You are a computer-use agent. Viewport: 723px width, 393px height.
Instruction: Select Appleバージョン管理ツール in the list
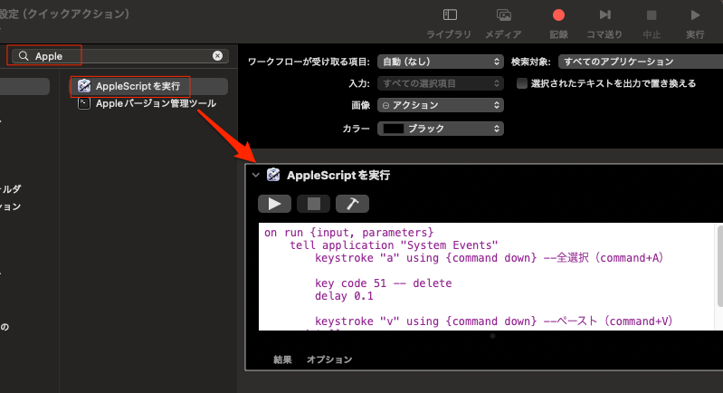pos(155,103)
